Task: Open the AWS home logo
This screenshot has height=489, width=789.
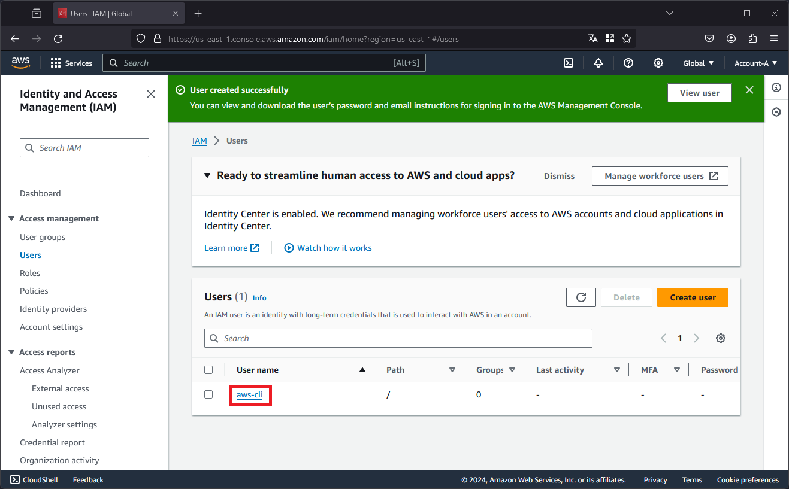Action: [21, 62]
